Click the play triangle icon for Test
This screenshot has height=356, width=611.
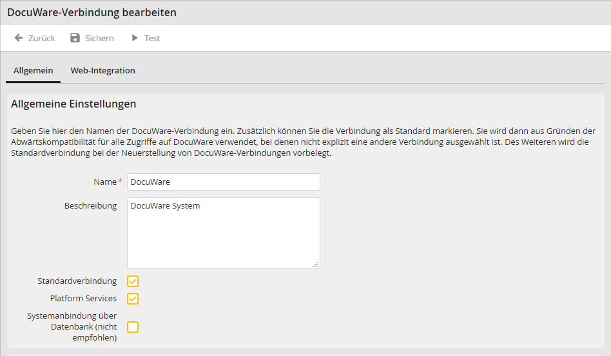[x=135, y=38]
